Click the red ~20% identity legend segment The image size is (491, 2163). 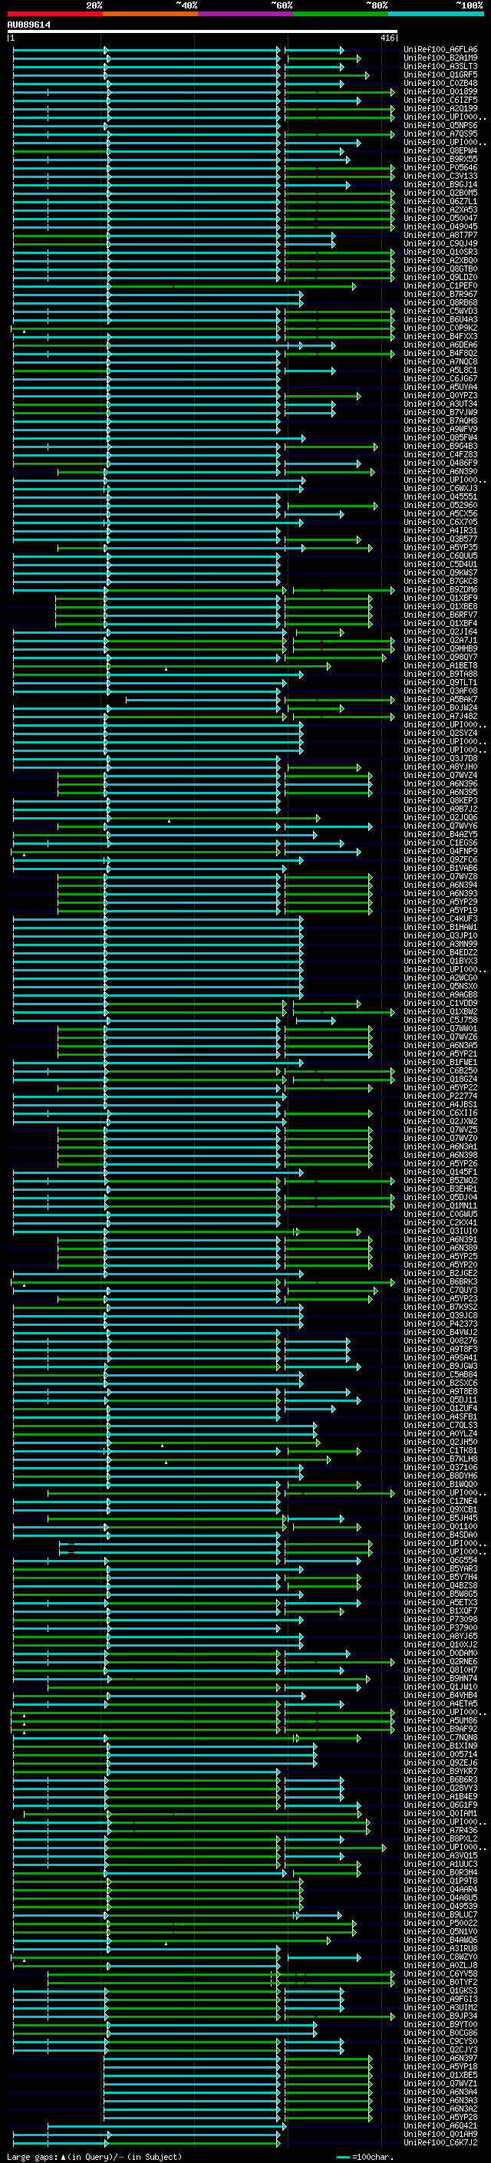54,14
